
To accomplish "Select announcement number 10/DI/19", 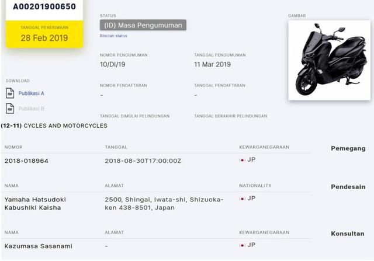I will pyautogui.click(x=113, y=64).
